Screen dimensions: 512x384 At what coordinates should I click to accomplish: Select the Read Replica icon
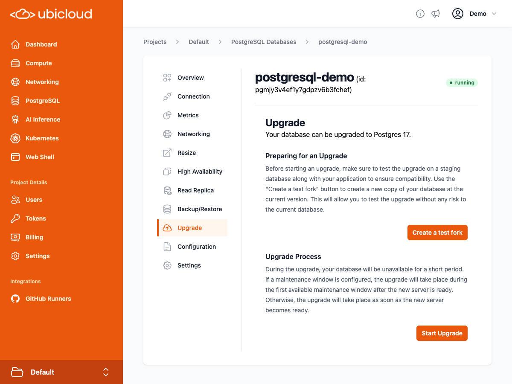pyautogui.click(x=167, y=190)
